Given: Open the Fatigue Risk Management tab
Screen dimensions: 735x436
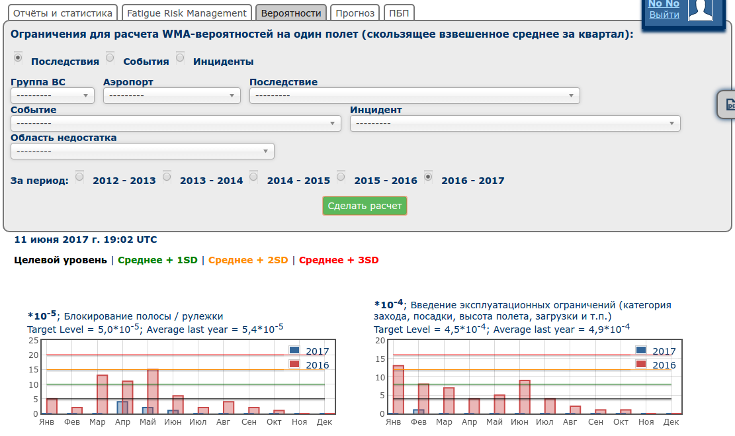Looking at the screenshot, I should pyautogui.click(x=187, y=13).
